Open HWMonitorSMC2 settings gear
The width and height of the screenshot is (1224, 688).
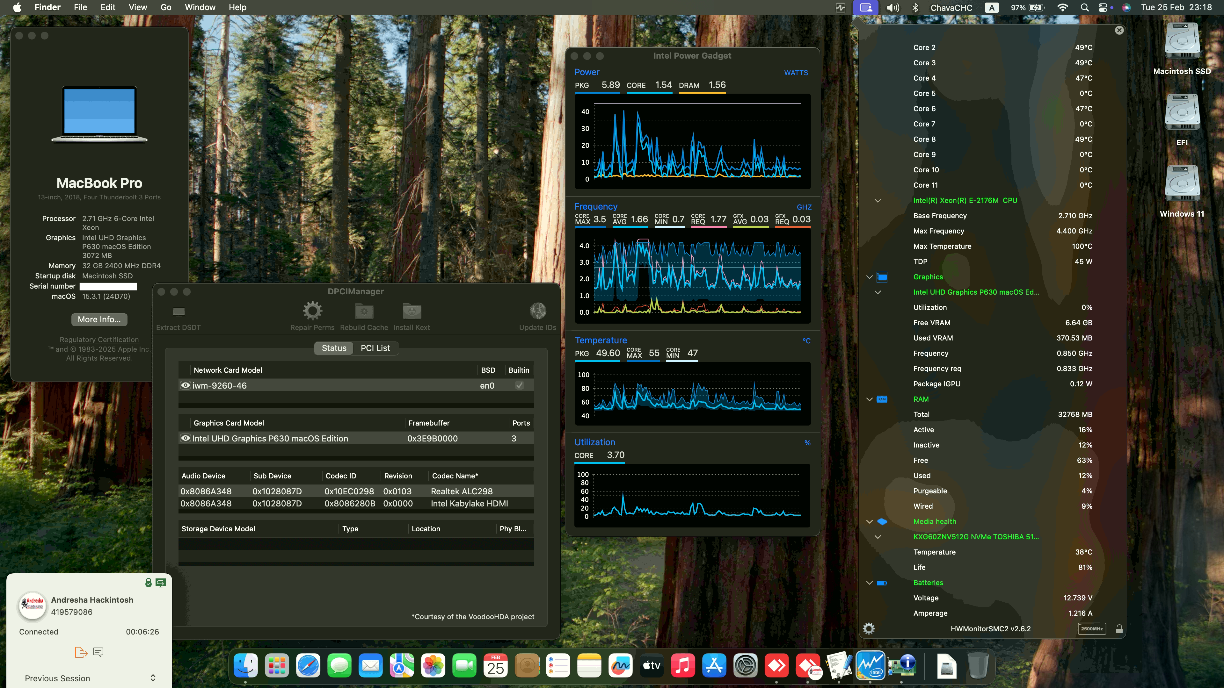pos(870,628)
